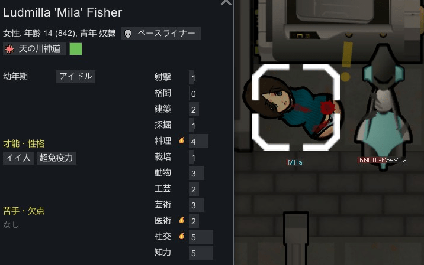424x265 pixels.
Task: Click the green favorite color square
Action: [76, 49]
